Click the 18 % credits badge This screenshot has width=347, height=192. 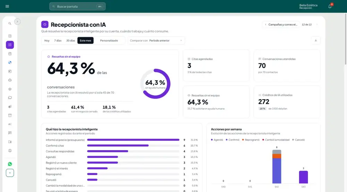tap(262, 109)
